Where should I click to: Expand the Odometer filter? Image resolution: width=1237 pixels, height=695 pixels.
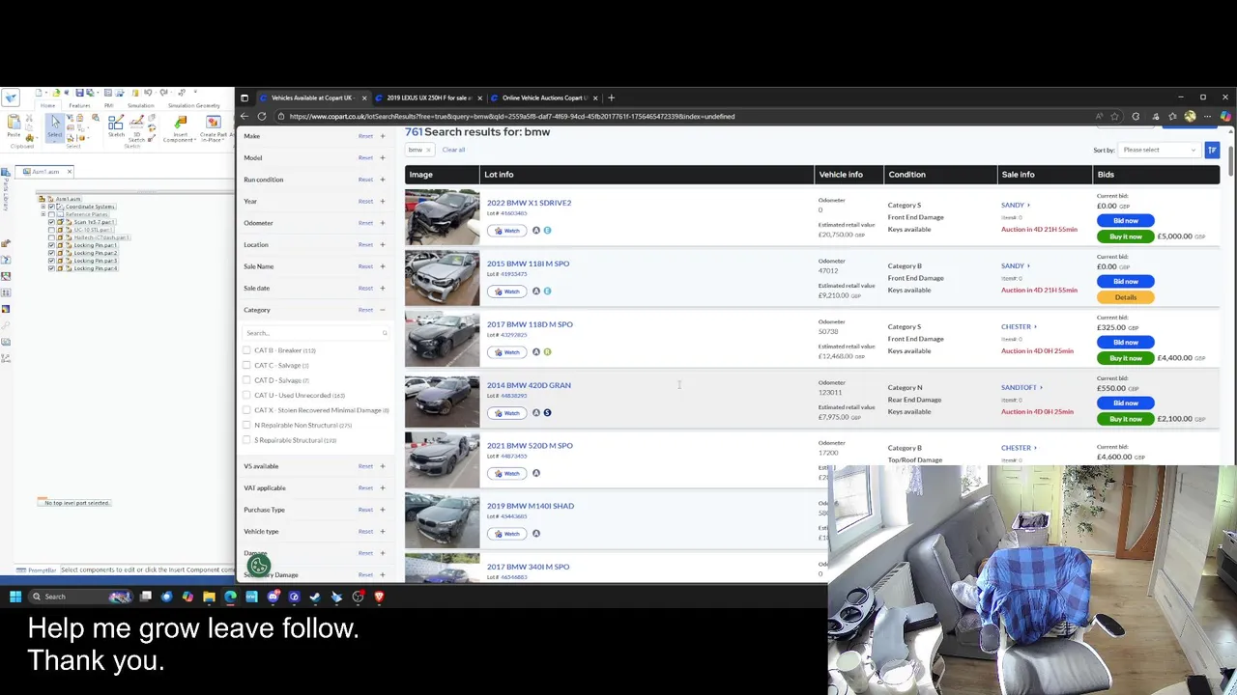(x=382, y=223)
